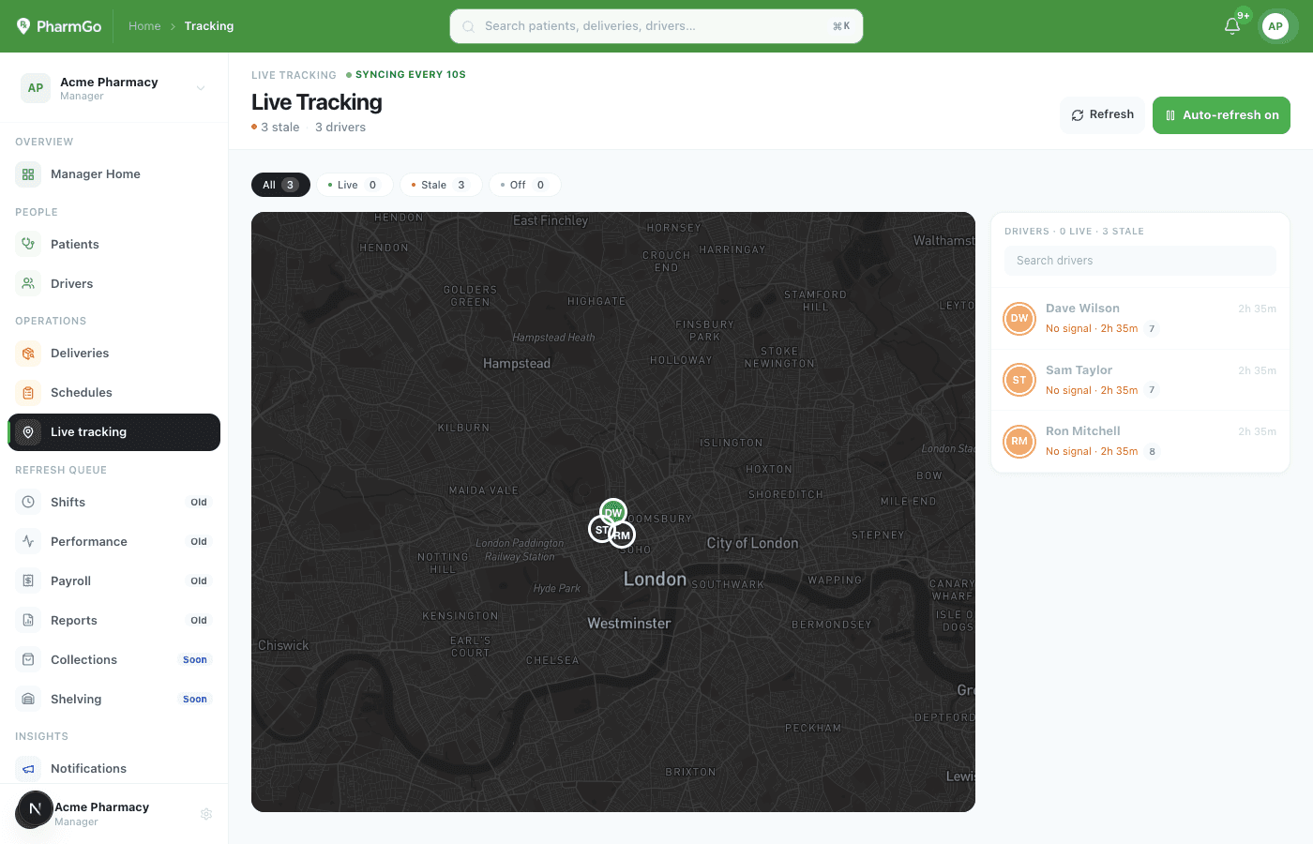This screenshot has width=1313, height=844.
Task: Click the Payroll receipt icon
Action: click(x=28, y=581)
